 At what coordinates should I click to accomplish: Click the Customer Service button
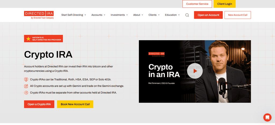click(197, 4)
